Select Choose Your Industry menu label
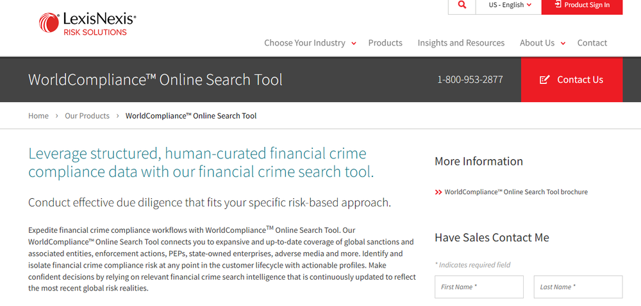 coord(304,42)
